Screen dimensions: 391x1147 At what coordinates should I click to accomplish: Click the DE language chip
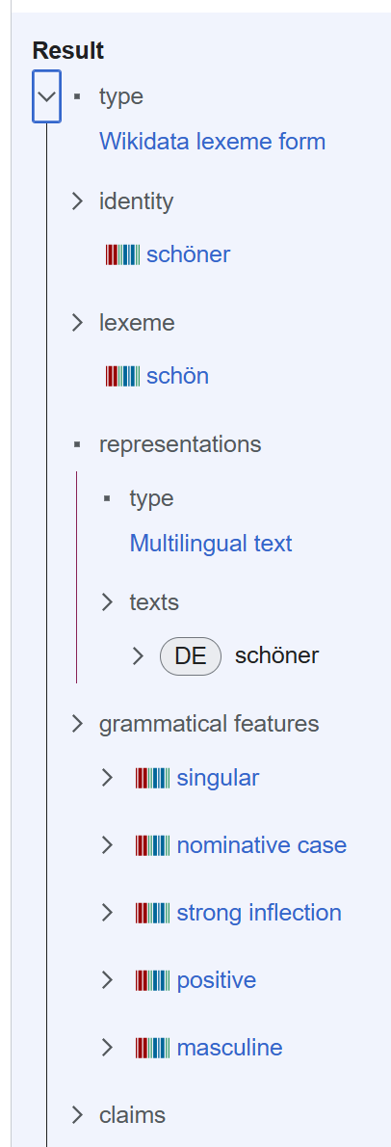[x=191, y=655]
